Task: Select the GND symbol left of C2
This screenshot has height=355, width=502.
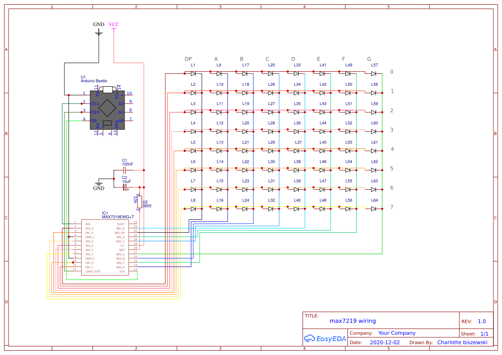Action: point(99,183)
